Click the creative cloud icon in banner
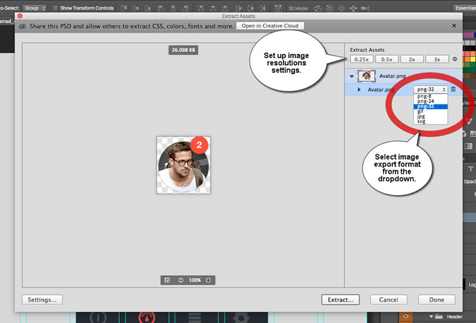The width and height of the screenshot is (476, 323). point(22,26)
